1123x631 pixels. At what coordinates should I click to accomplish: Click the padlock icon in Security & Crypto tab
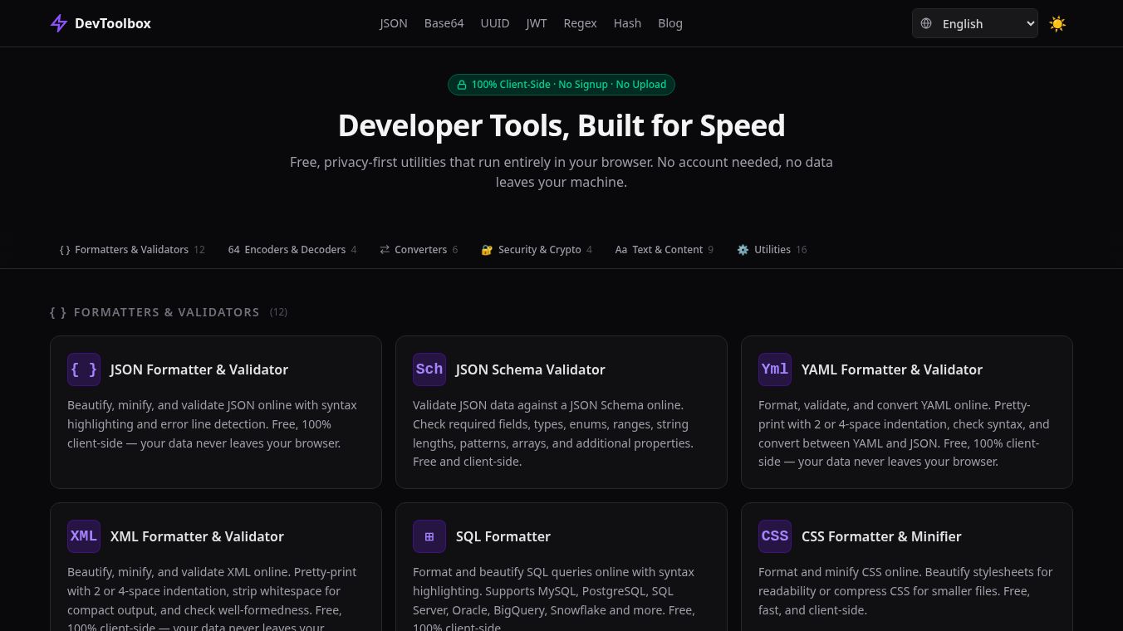click(487, 250)
